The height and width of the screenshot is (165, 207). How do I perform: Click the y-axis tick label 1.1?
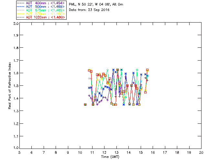coord(16,136)
